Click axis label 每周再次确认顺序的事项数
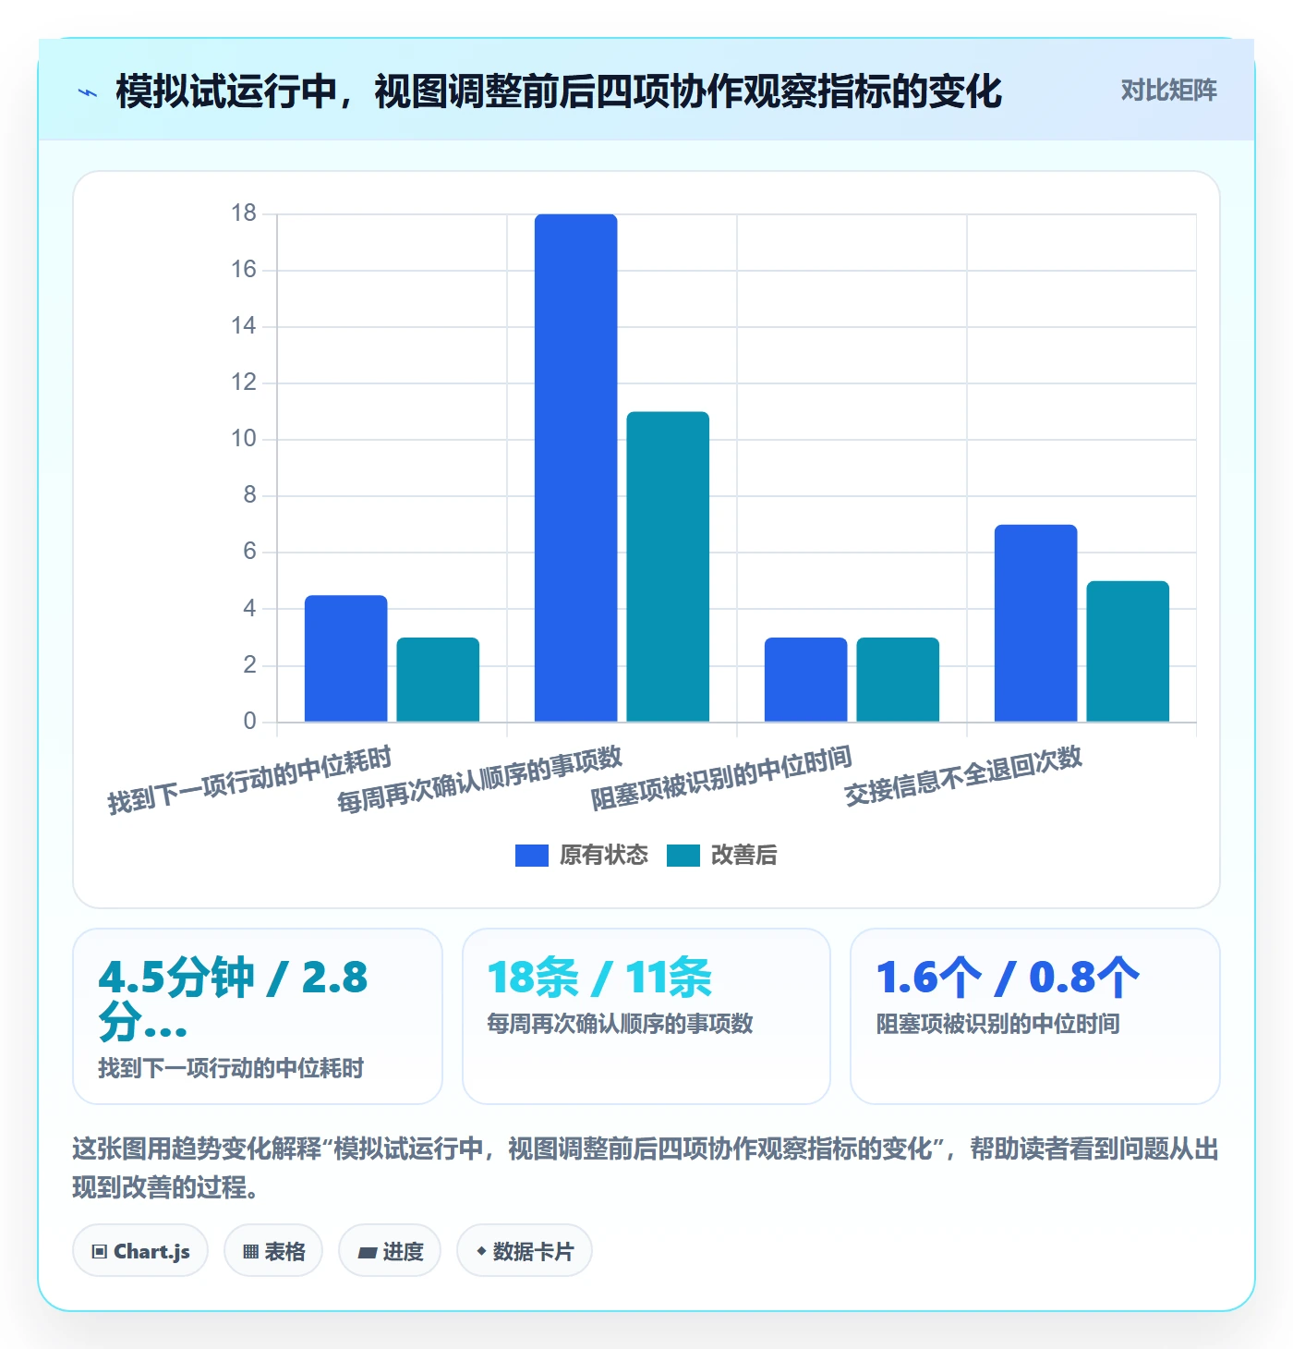The image size is (1293, 1349). 480,781
